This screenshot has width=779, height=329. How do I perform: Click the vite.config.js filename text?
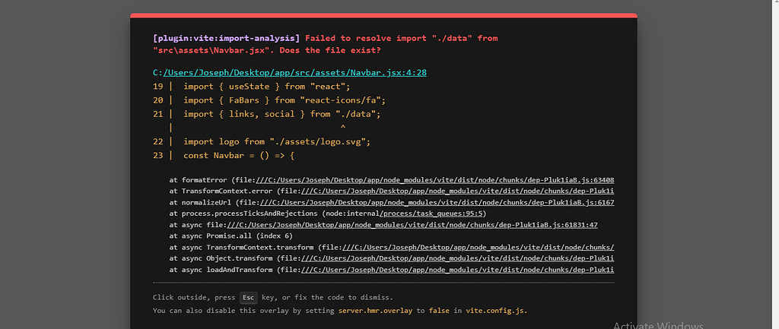(x=495, y=311)
